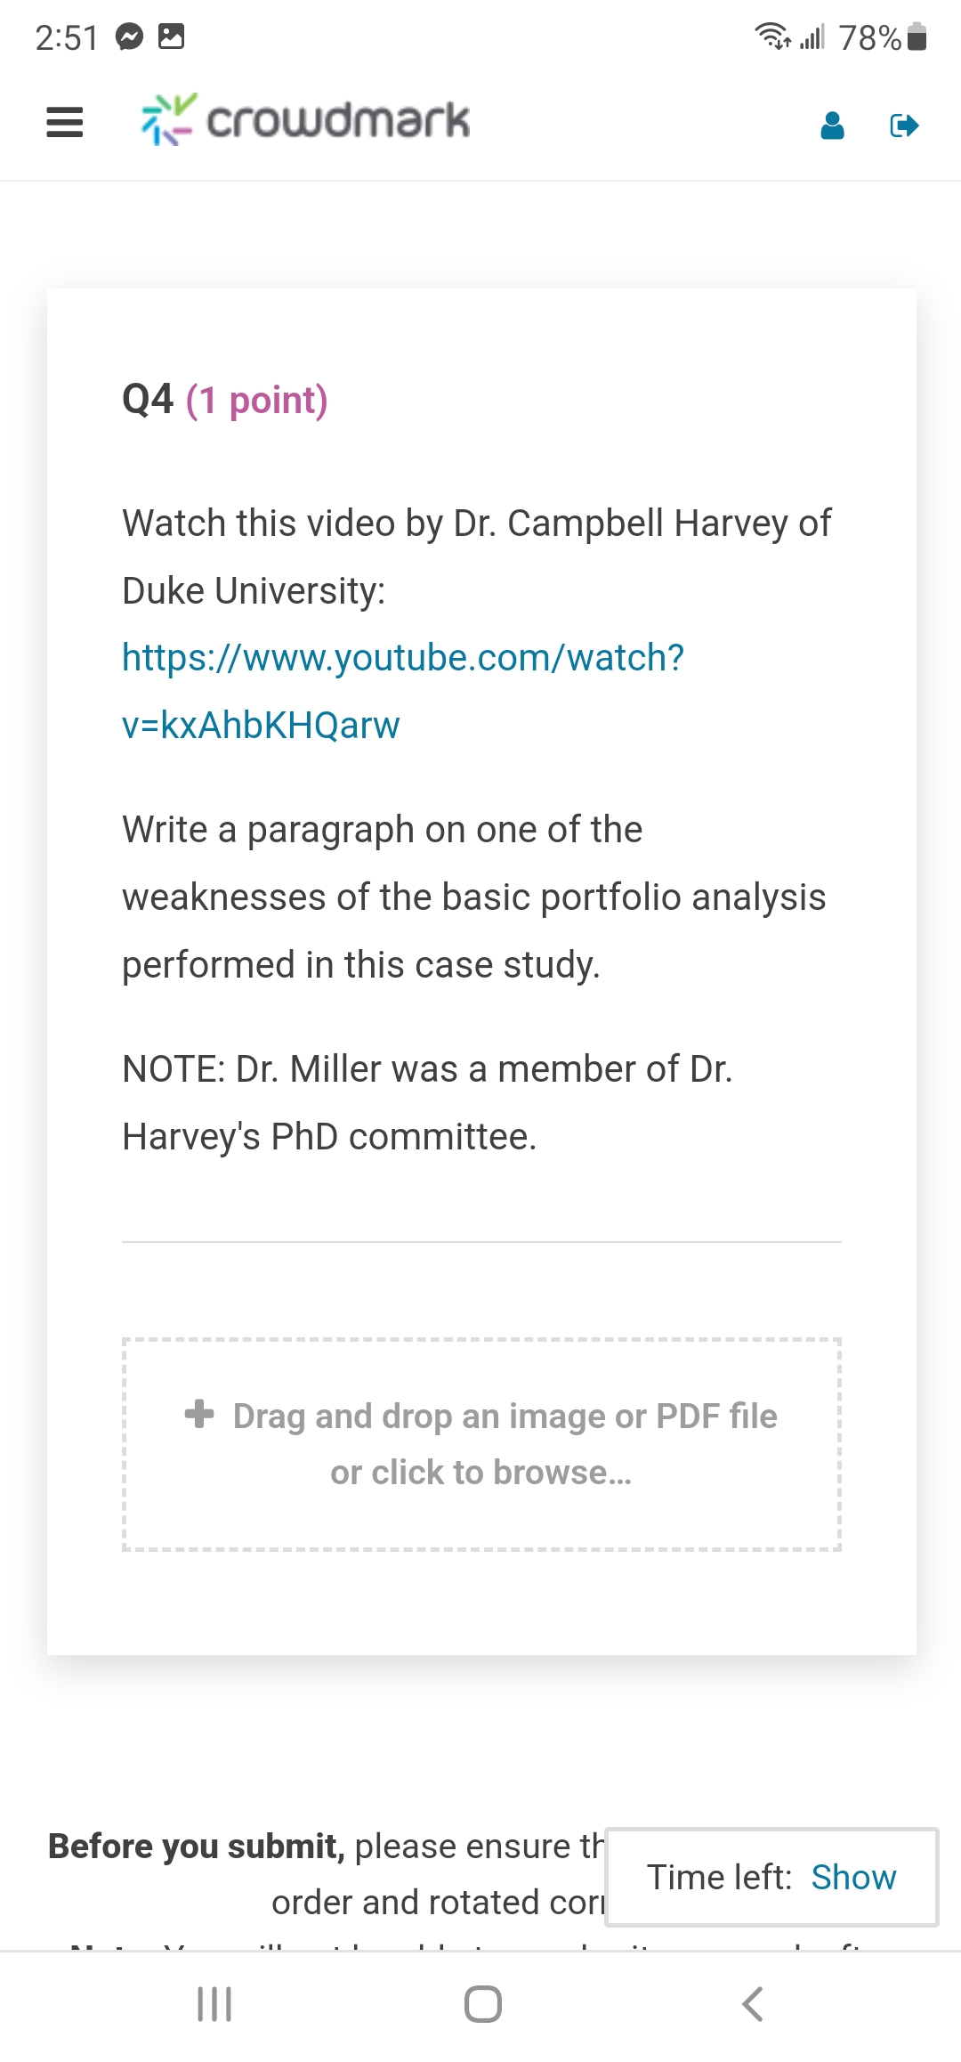This screenshot has width=961, height=2062.
Task: Tap the "or click to browse" text
Action: 480,1473
